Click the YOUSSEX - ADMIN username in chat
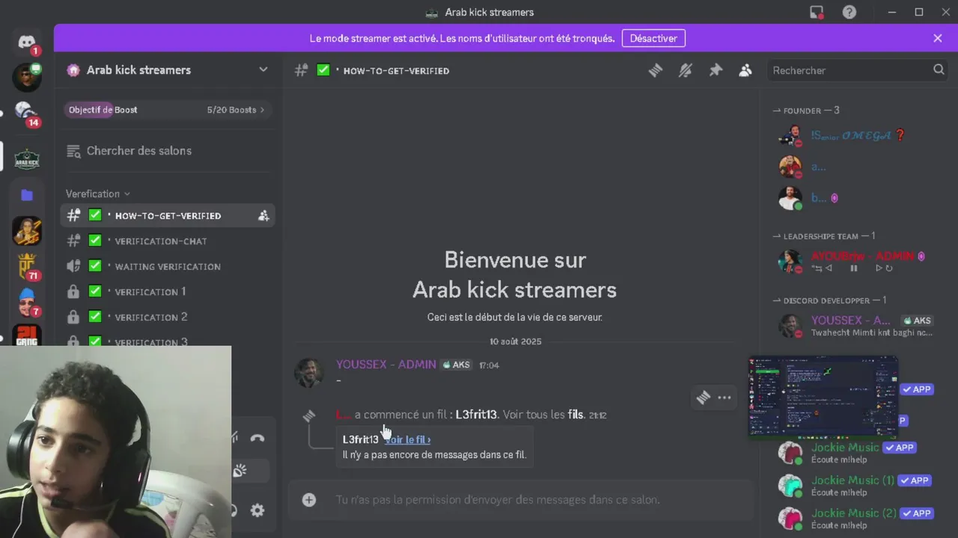Screen dimensions: 958x538 coord(386,365)
